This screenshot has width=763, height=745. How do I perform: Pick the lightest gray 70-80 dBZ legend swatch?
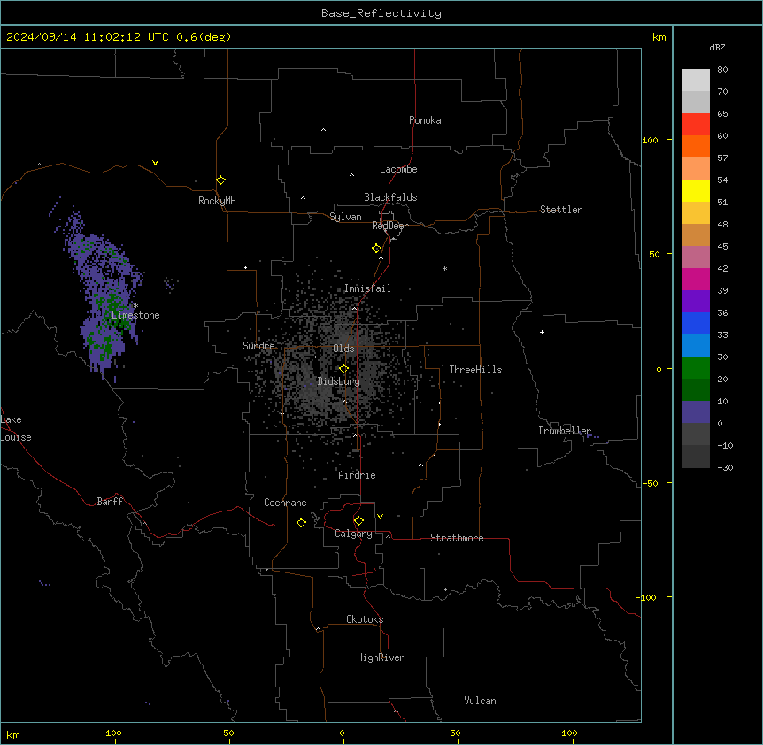696,80
